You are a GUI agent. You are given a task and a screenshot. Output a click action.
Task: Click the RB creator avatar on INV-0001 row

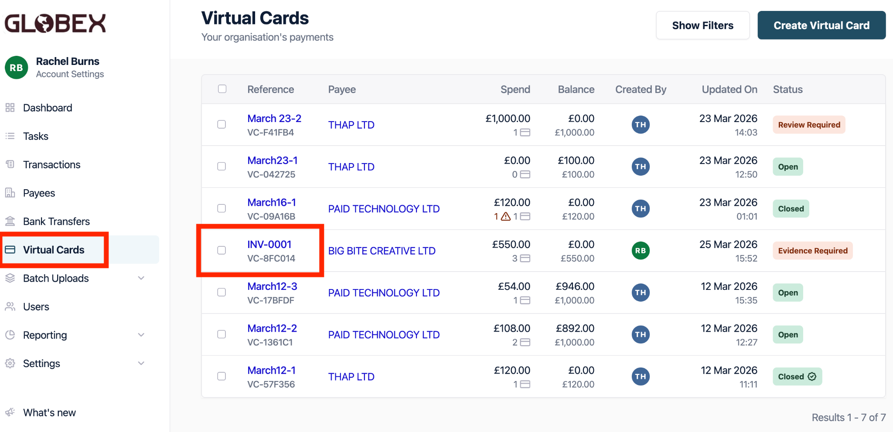(x=641, y=251)
